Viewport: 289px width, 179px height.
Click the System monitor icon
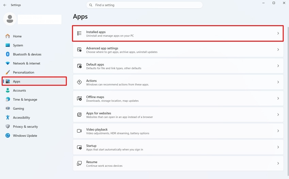[7, 45]
